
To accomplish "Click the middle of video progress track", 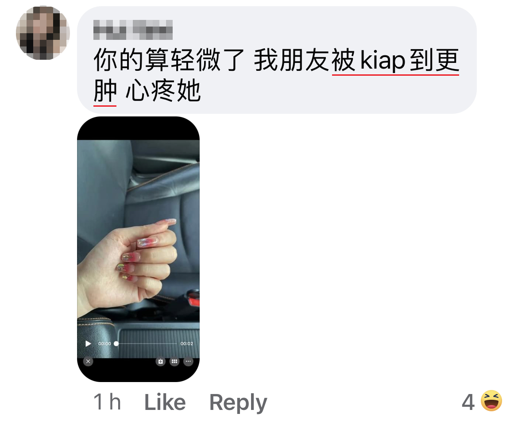I will click(147, 344).
